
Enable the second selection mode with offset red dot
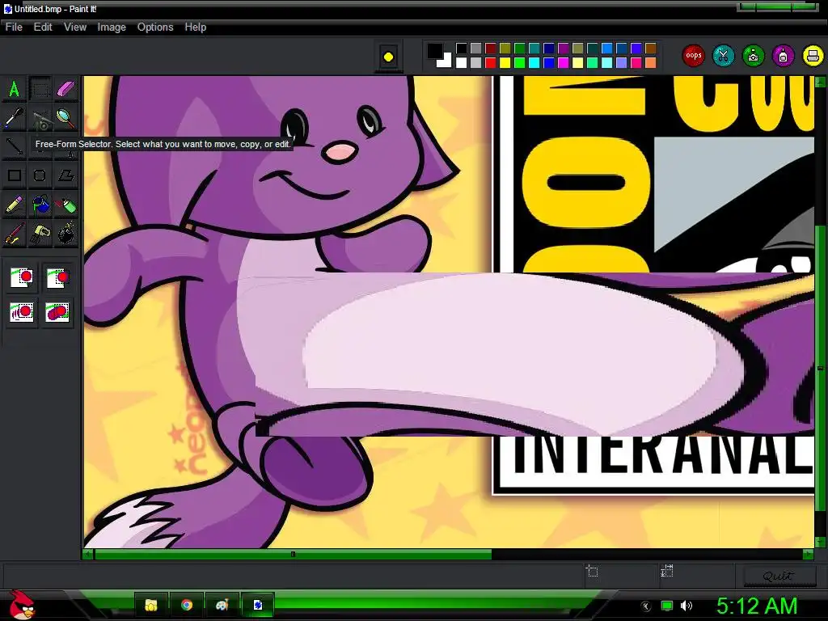click(x=57, y=278)
